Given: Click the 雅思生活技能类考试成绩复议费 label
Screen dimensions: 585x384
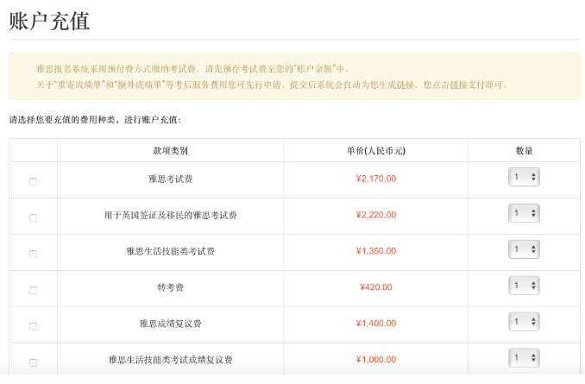Looking at the screenshot, I should tap(171, 360).
